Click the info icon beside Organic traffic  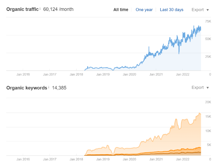tap(40, 8)
